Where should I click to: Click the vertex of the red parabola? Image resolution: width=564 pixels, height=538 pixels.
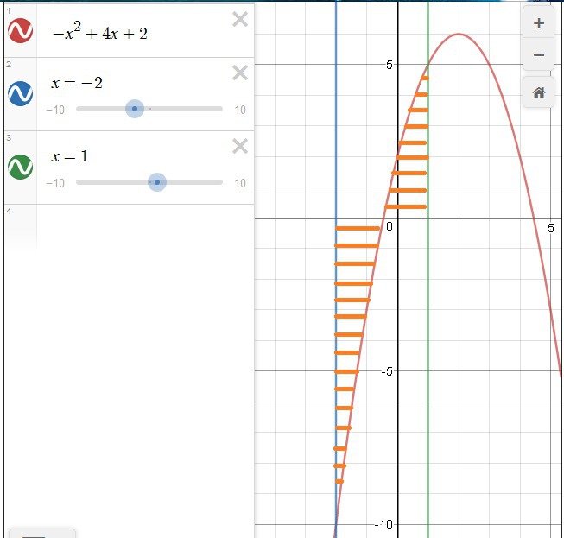click(459, 34)
